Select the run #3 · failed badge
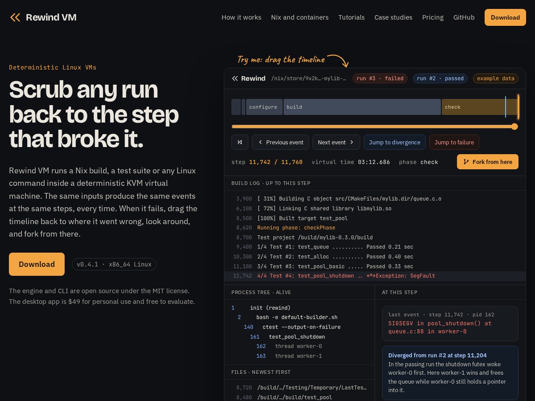This screenshot has width=535, height=401. pyautogui.click(x=380, y=78)
